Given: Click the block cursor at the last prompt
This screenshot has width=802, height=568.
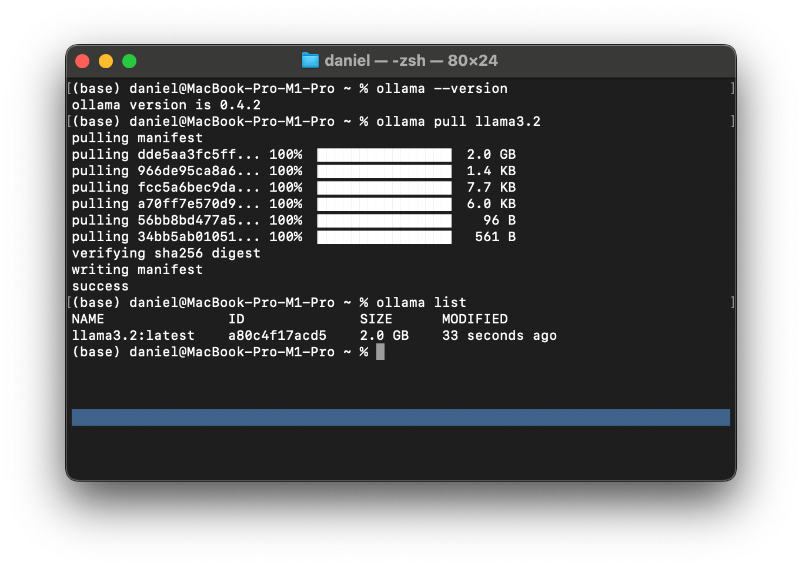Looking at the screenshot, I should click(380, 352).
